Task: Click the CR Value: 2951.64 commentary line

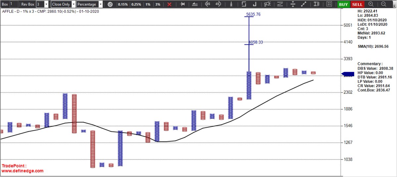Action: tap(374, 86)
